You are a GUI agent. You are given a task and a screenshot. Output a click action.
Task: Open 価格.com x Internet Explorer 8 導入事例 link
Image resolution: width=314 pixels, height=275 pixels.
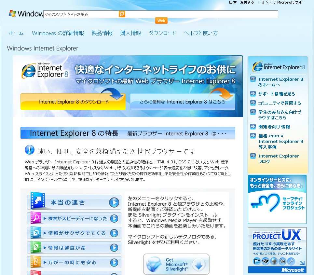280,142
